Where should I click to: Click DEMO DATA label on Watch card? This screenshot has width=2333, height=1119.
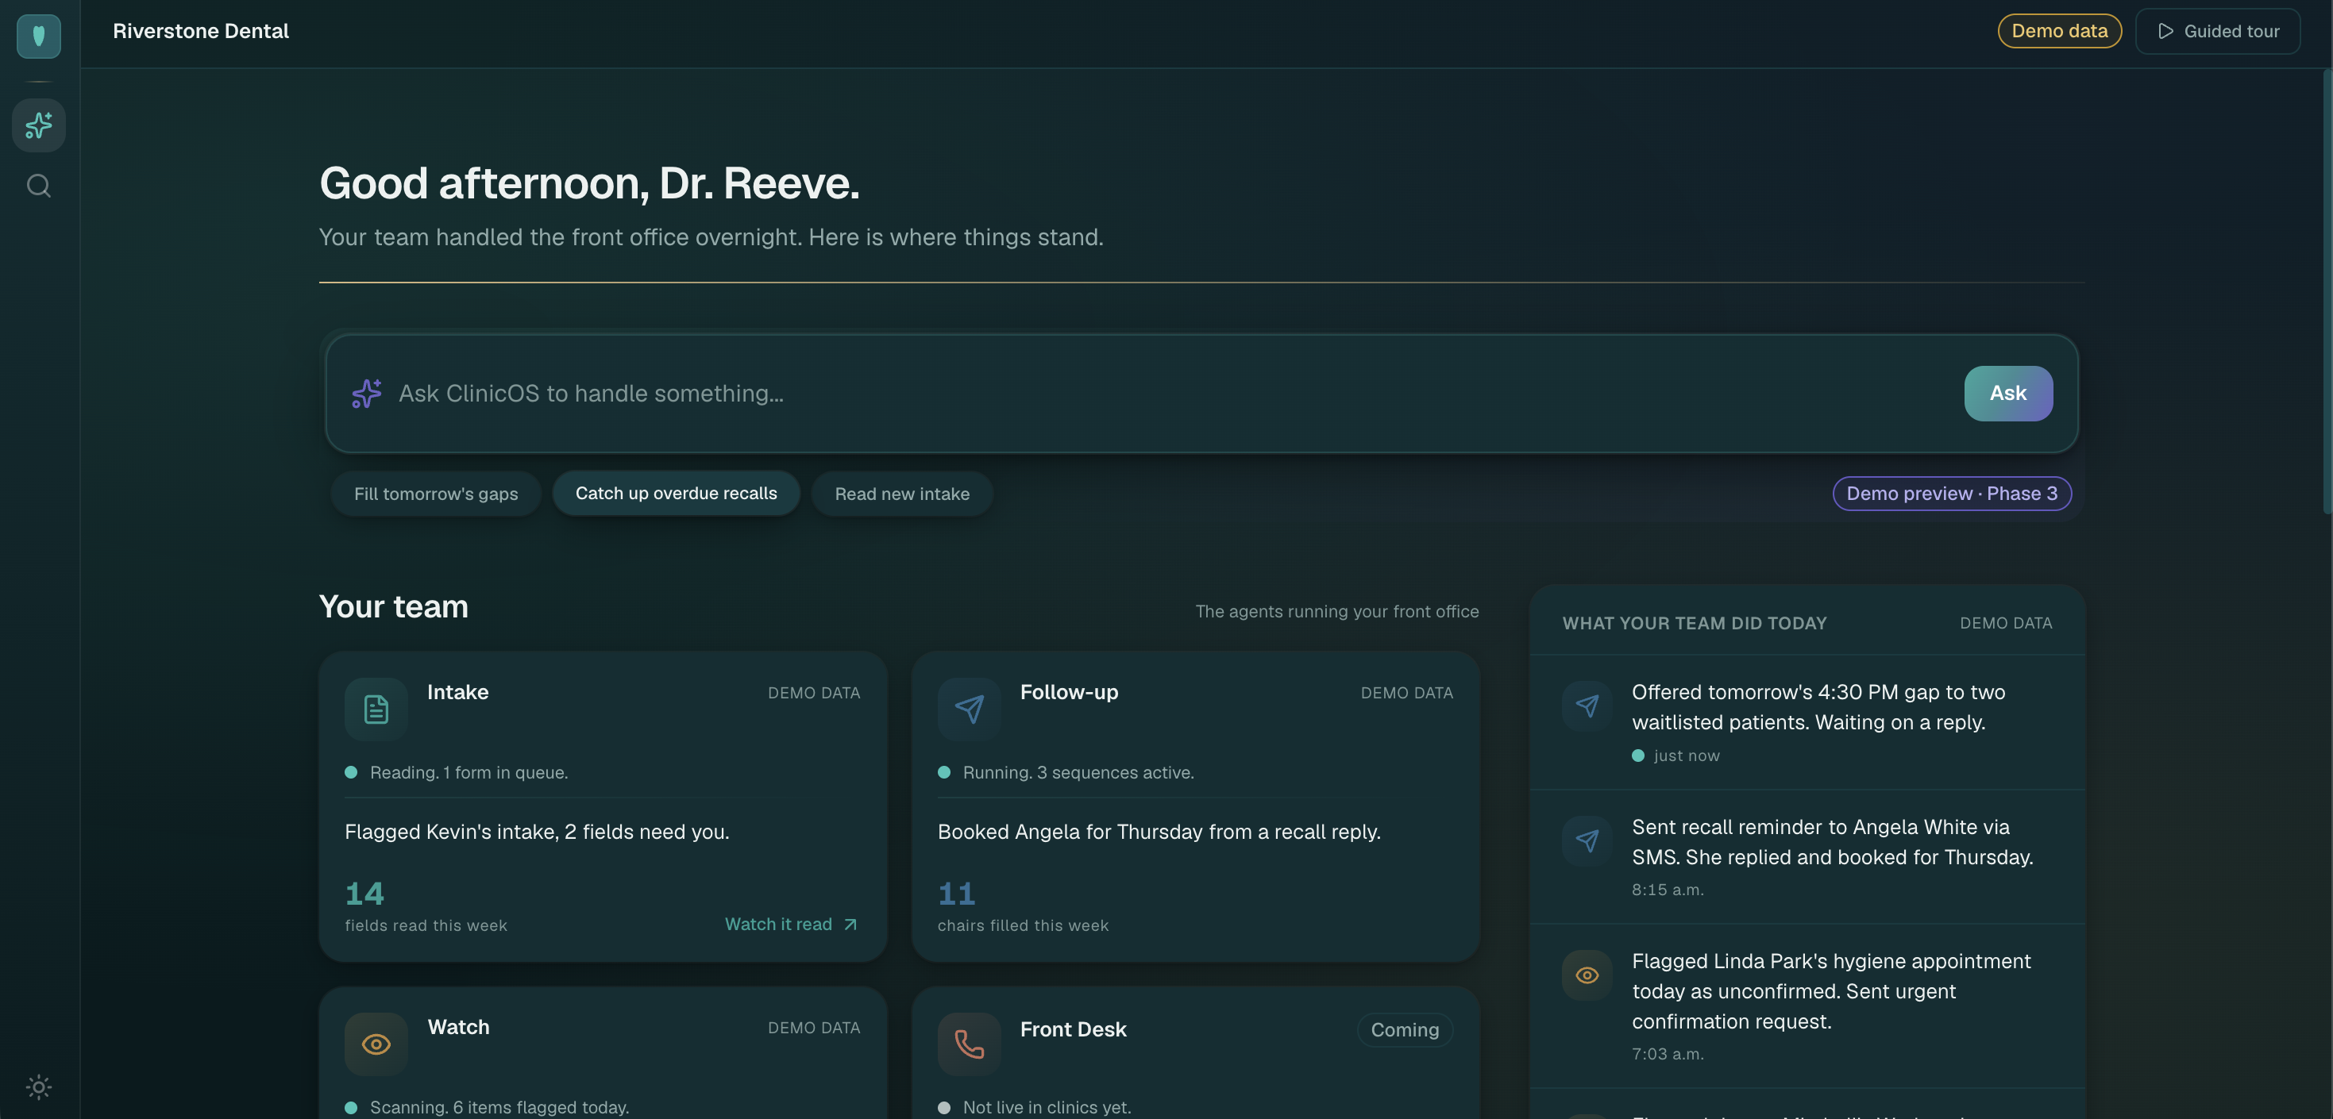coord(813,1028)
